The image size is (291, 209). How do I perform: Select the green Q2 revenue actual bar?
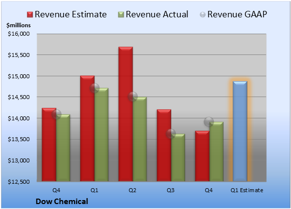140,139
